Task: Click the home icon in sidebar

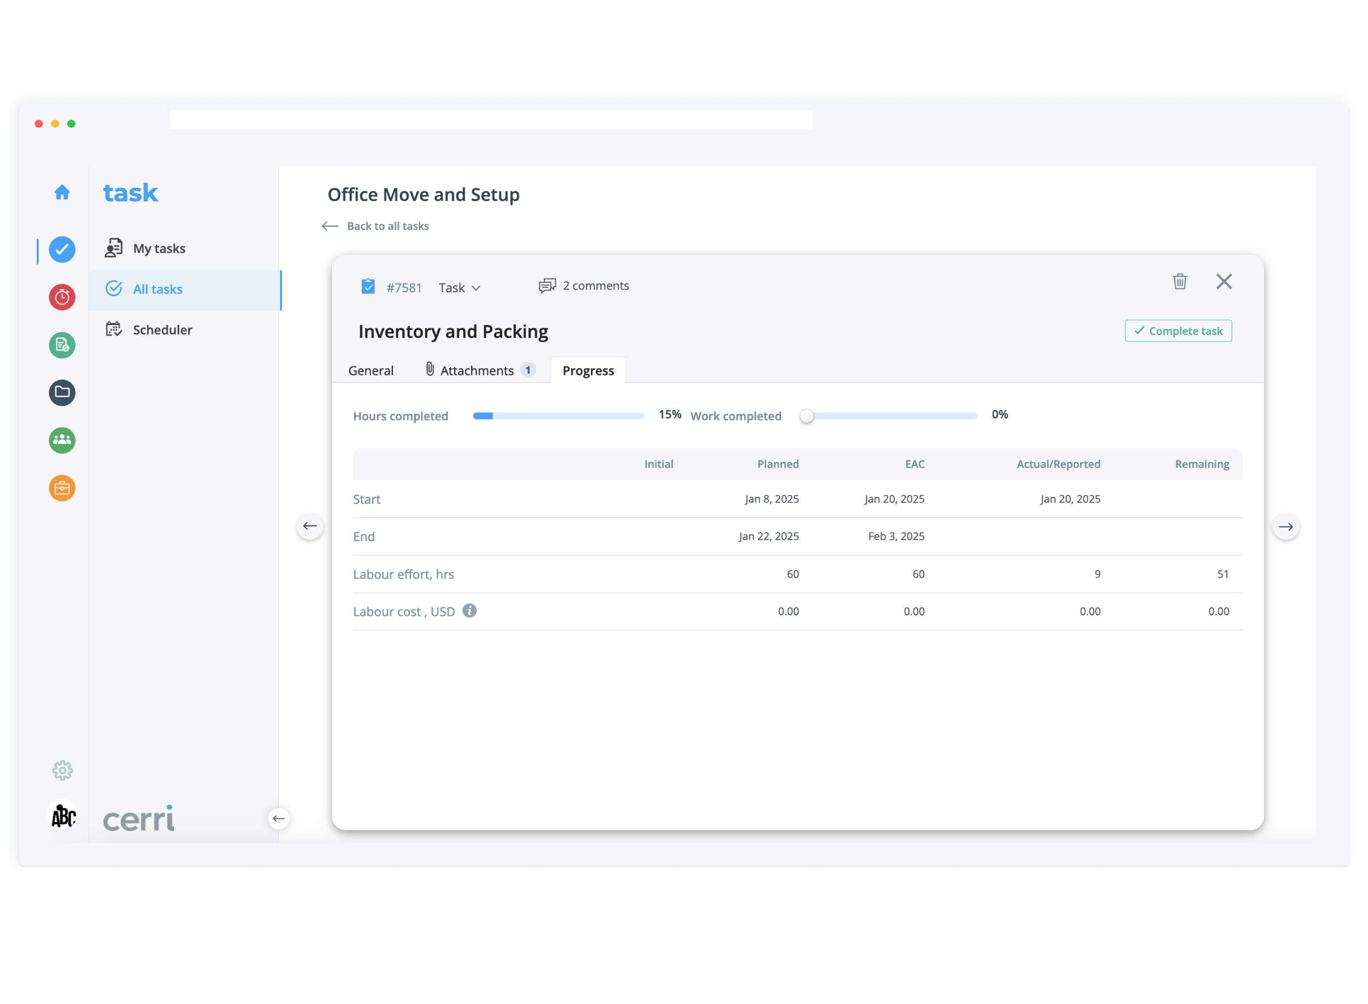Action: [62, 193]
